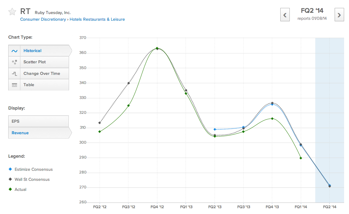Advance to the next fiscal quarter
The width and height of the screenshot is (349, 214).
[339, 15]
